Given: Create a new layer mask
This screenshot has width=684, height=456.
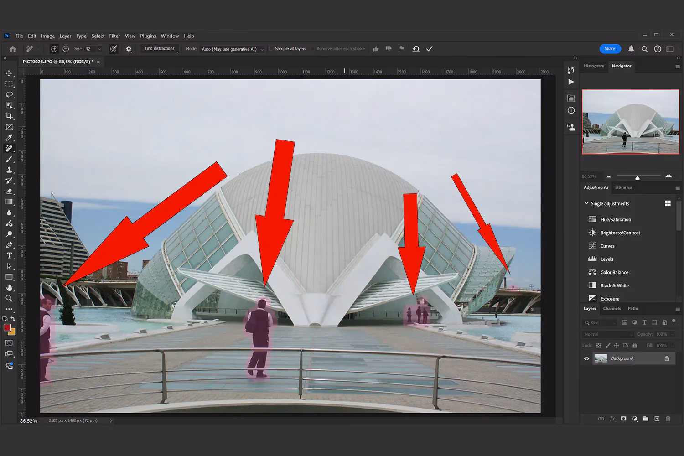Looking at the screenshot, I should pyautogui.click(x=623, y=418).
